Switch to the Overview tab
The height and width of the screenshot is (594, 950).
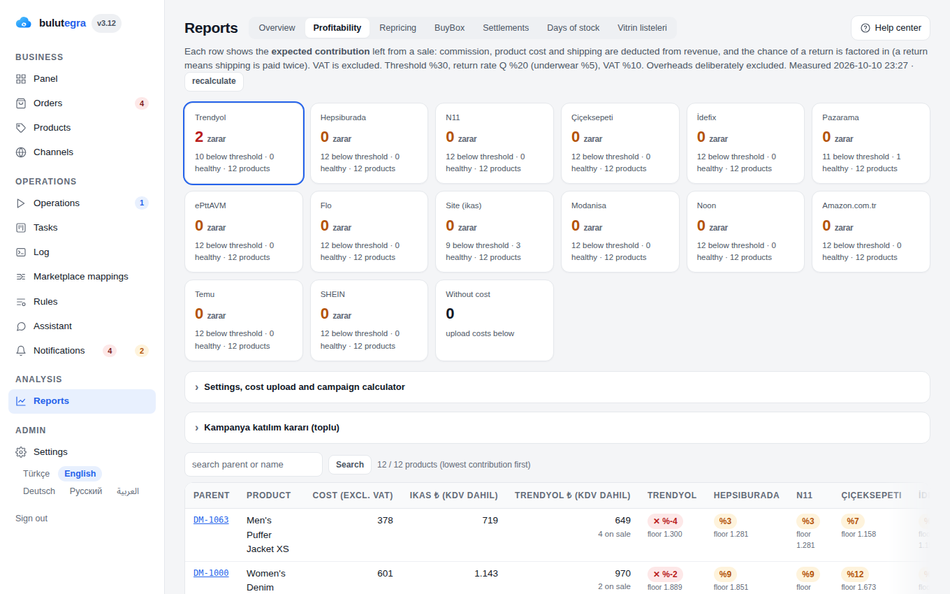coord(277,28)
